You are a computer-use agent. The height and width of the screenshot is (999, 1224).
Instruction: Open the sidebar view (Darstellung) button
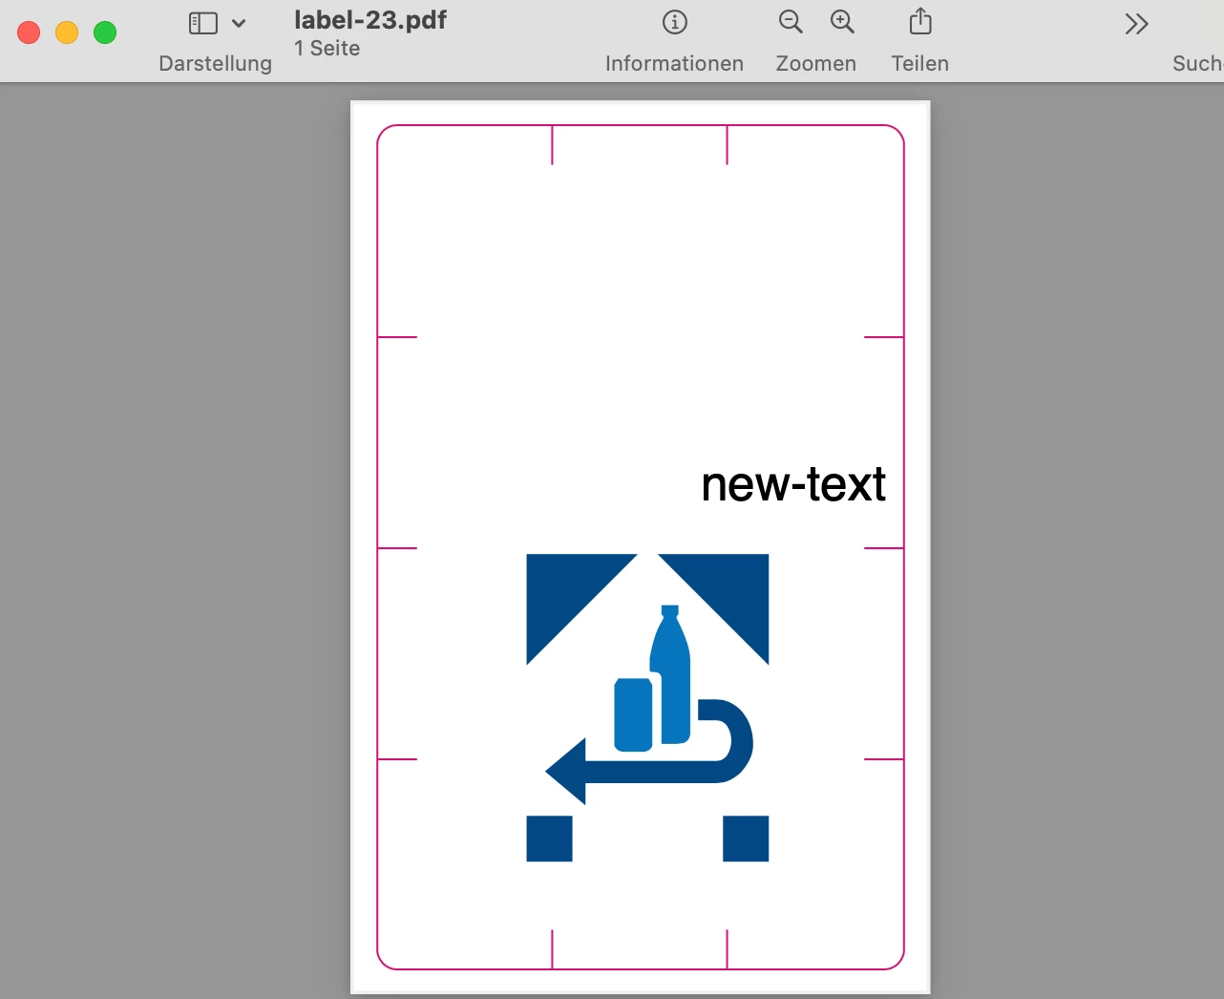[203, 23]
